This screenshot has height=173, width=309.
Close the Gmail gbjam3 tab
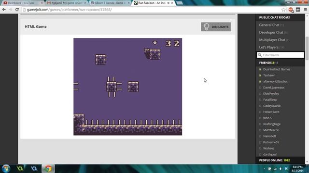tap(85, 3)
